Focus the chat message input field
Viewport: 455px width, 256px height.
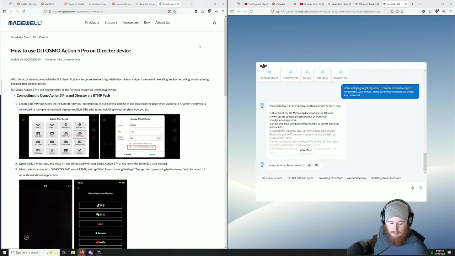pyautogui.click(x=334, y=188)
